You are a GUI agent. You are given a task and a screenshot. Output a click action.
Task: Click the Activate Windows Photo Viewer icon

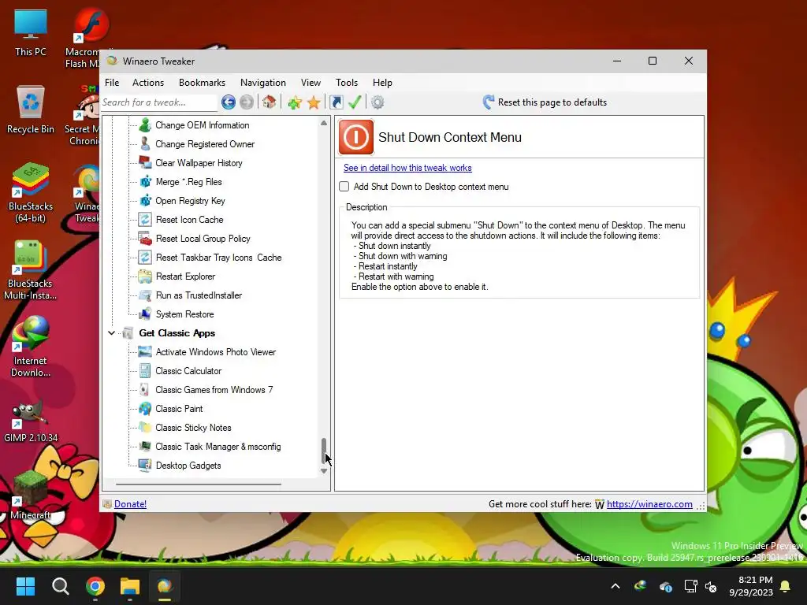145,352
